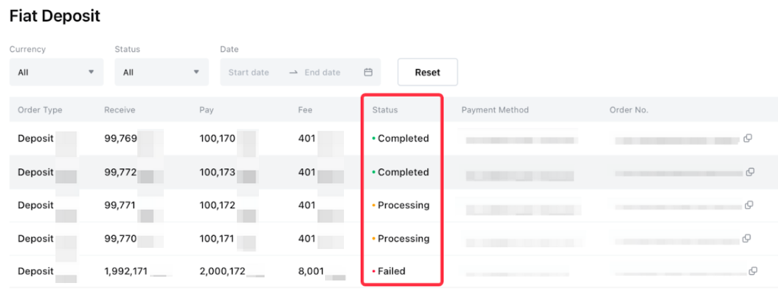Click the Receive column header
778x305 pixels.
pyautogui.click(x=120, y=110)
